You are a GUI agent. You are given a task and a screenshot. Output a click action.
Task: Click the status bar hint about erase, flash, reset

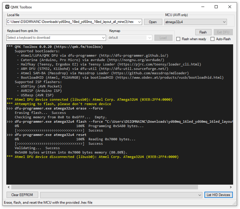tap(48, 202)
